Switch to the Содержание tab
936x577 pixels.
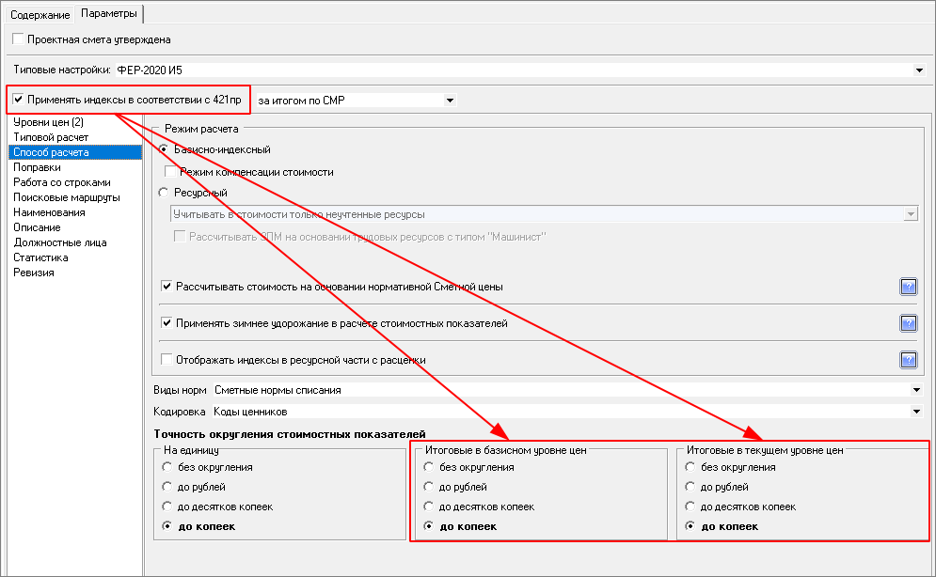pos(40,14)
